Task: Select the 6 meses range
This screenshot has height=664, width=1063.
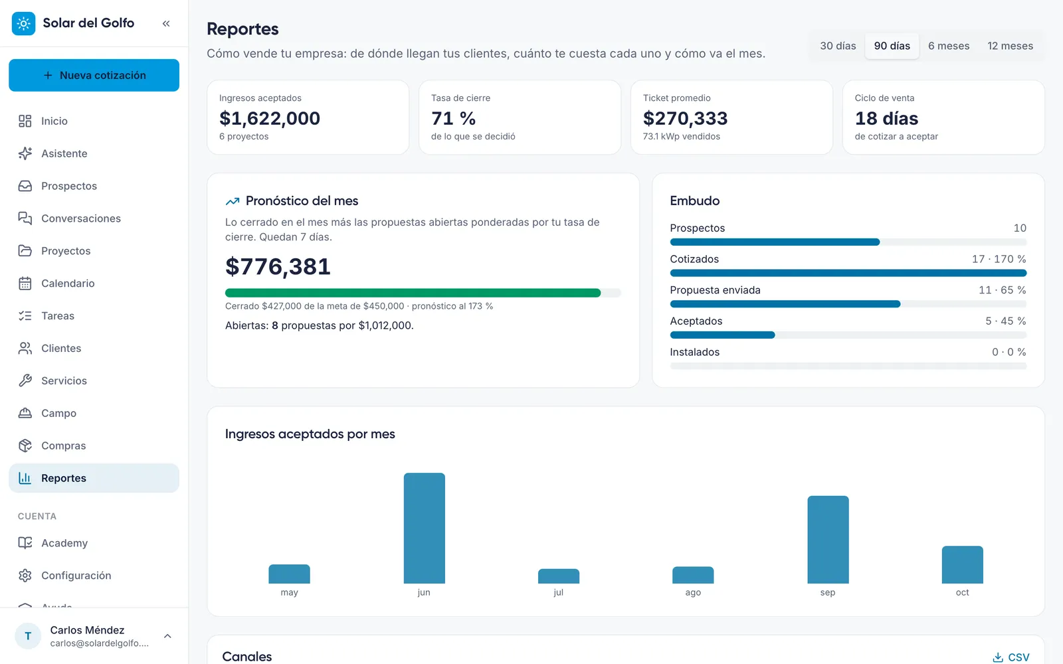Action: point(949,46)
